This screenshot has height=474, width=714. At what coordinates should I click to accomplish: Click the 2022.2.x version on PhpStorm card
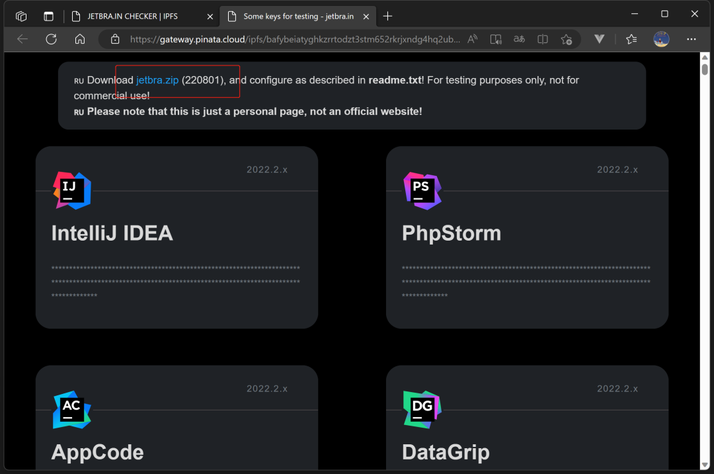[617, 170]
